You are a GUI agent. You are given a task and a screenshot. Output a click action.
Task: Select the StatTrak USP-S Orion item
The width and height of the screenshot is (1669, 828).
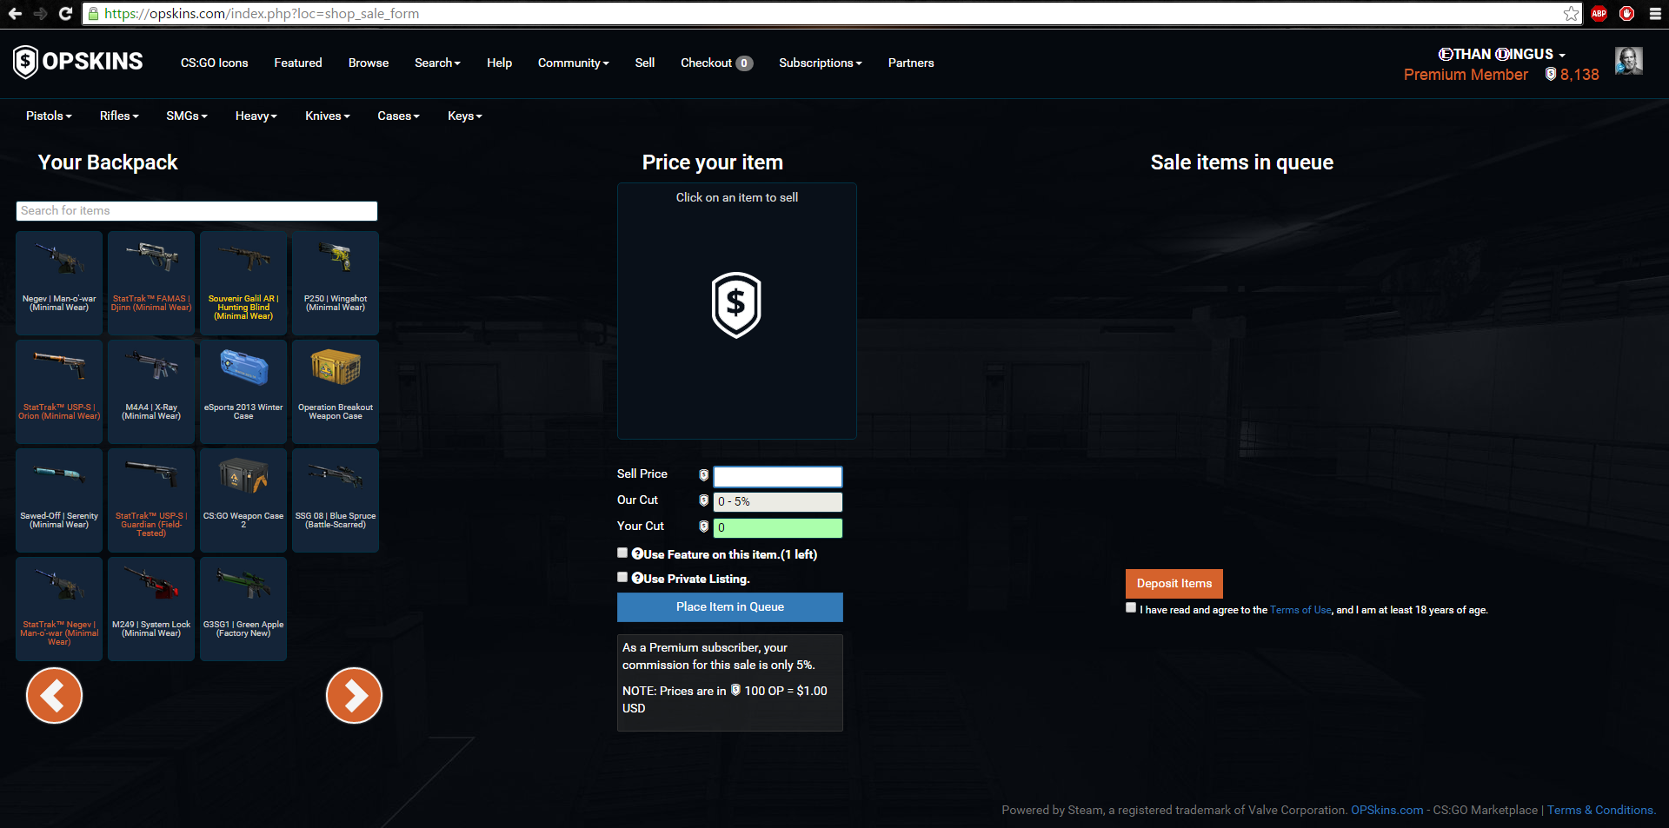click(x=59, y=392)
